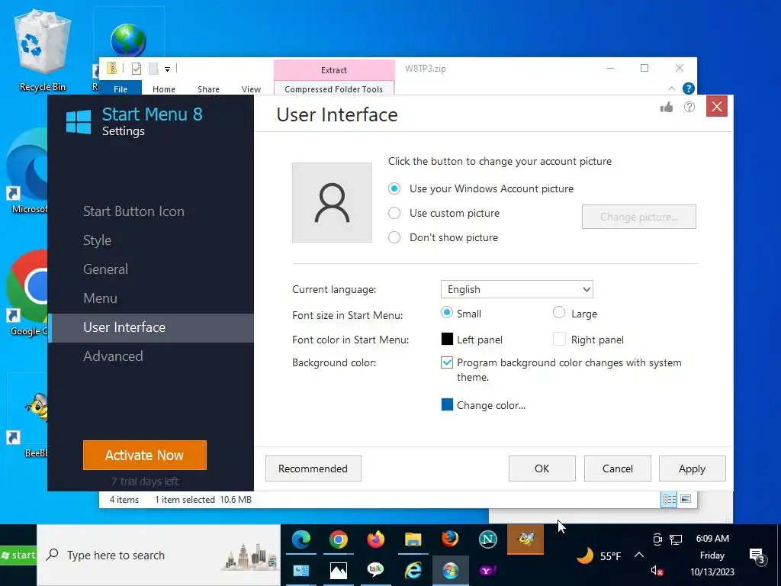Click the Cancel button
The image size is (781, 586).
pyautogui.click(x=618, y=468)
